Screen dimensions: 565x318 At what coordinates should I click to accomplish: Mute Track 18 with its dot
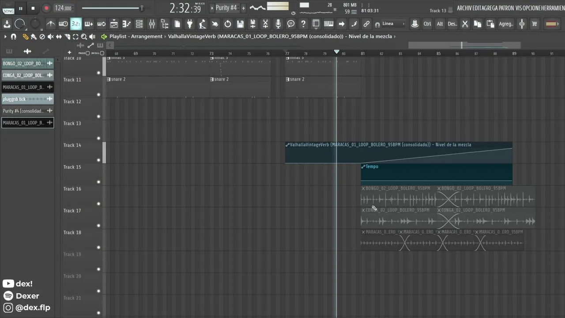(98, 247)
